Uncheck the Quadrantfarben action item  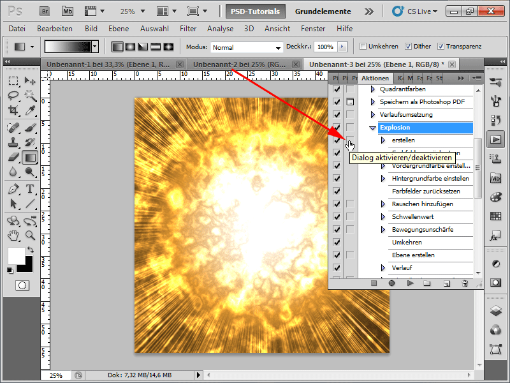click(337, 89)
